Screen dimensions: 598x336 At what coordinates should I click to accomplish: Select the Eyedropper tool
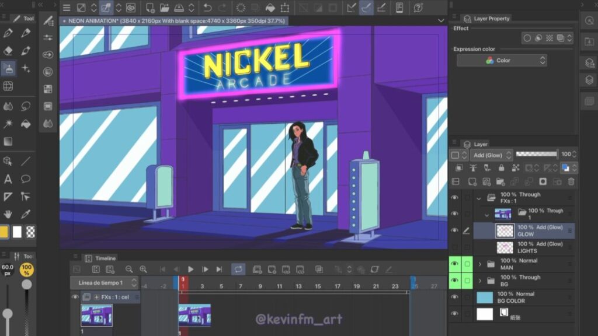click(x=26, y=214)
